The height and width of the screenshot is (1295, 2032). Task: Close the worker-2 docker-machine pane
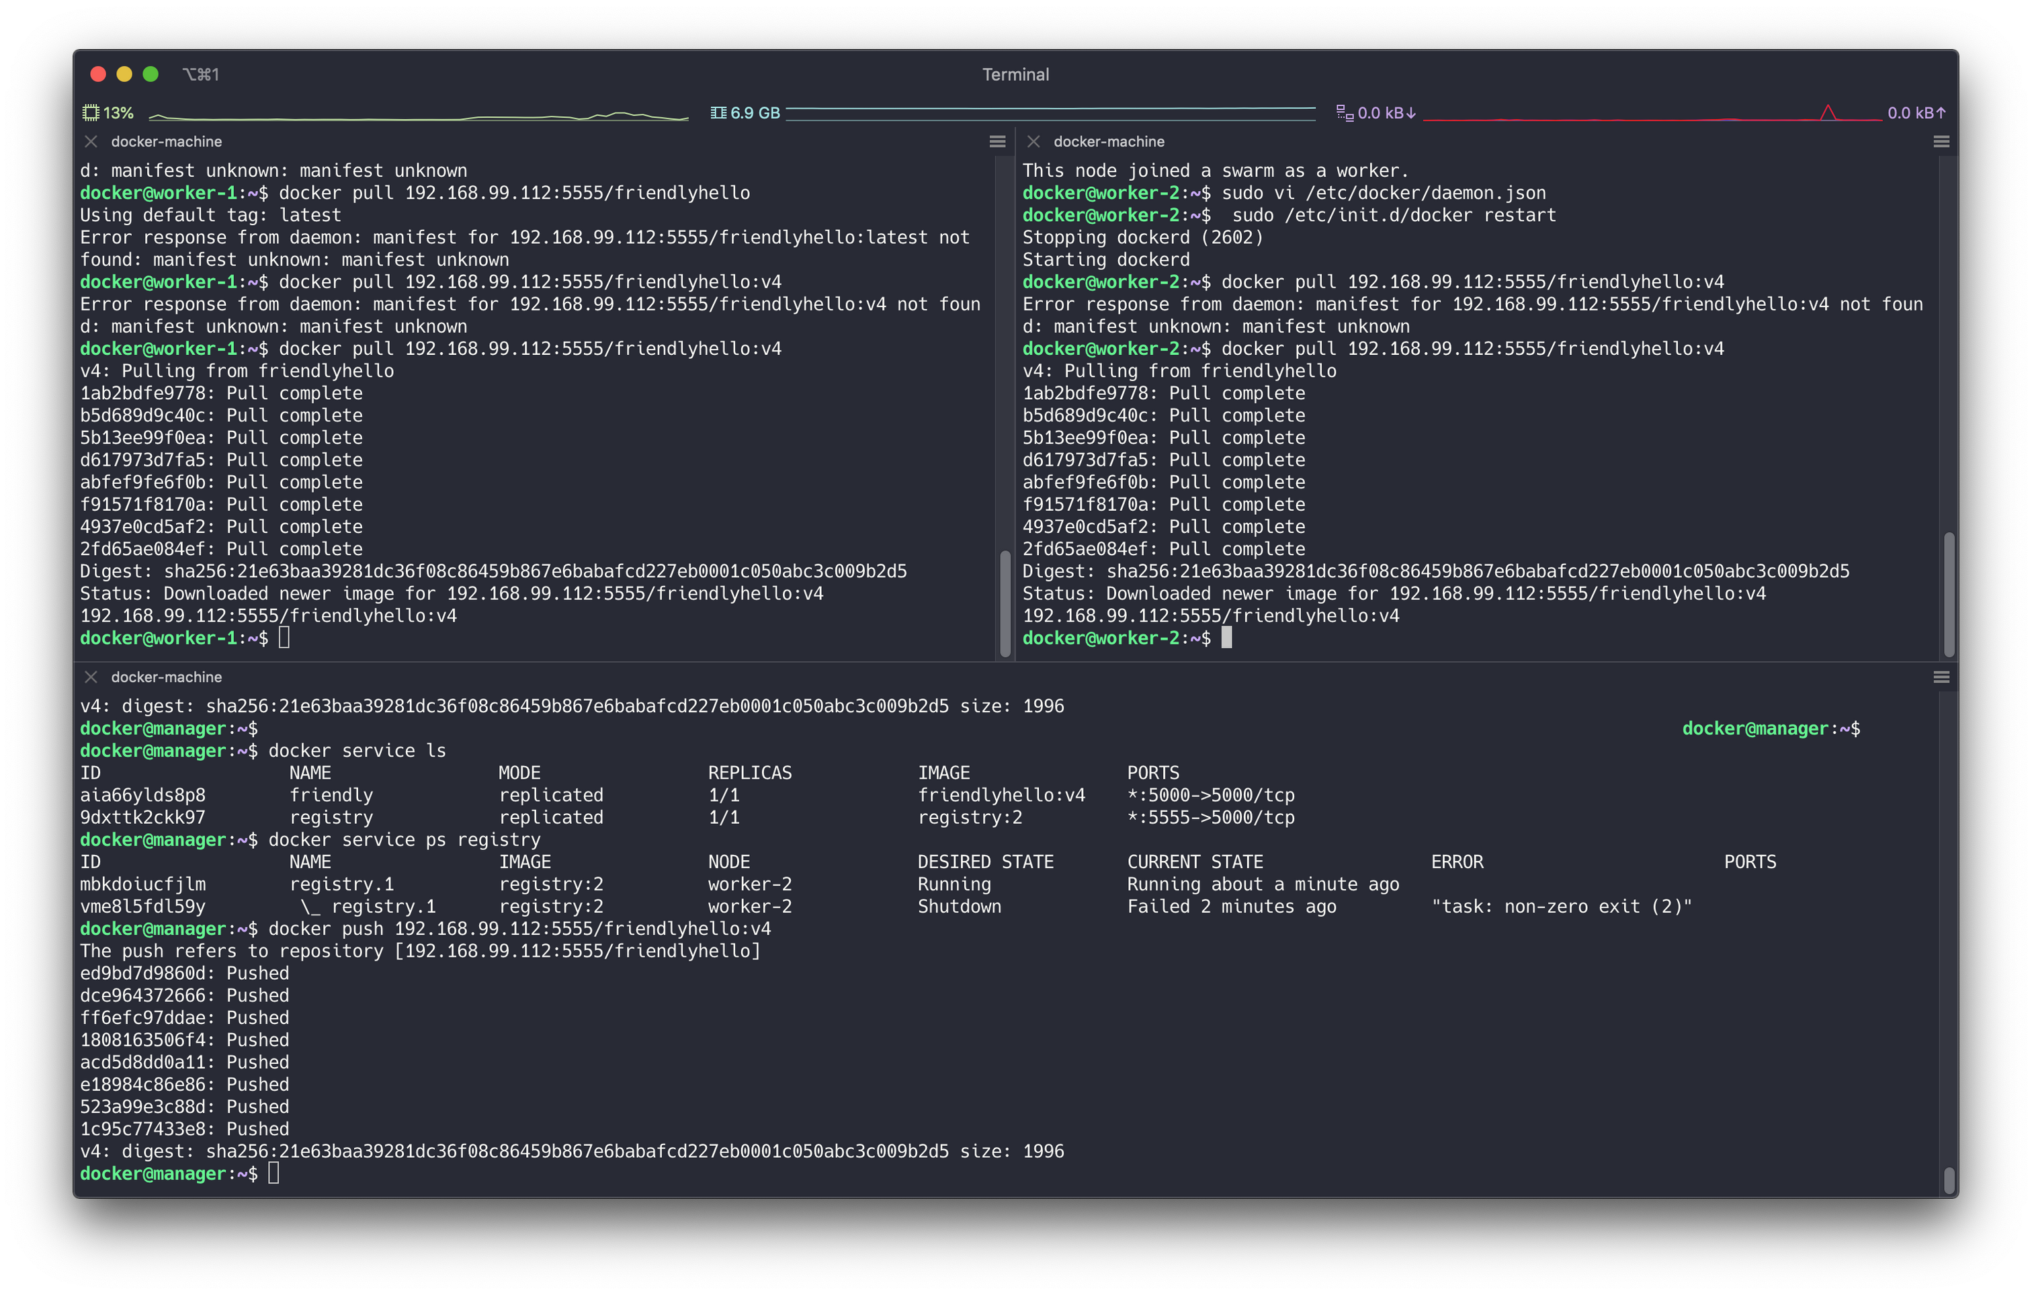pos(1032,141)
